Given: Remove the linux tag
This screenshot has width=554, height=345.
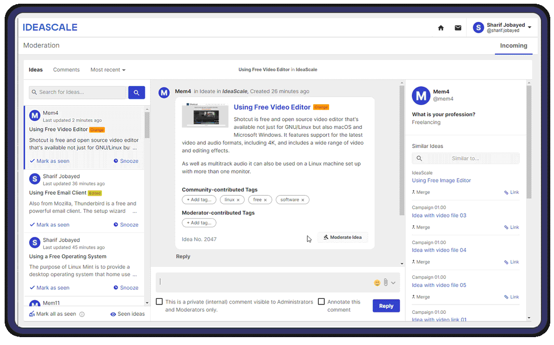Looking at the screenshot, I should (238, 200).
